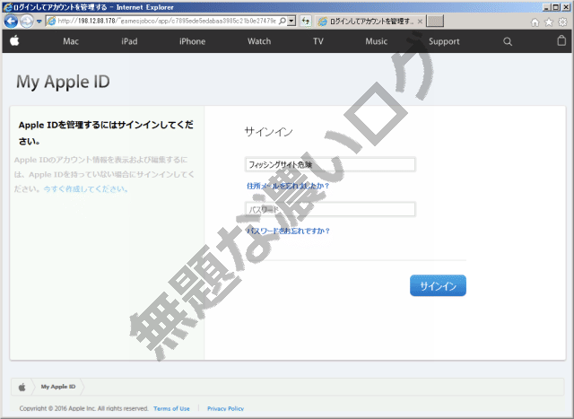Click the サインイン heading text
Viewport: 574px width, 419px height.
[269, 132]
